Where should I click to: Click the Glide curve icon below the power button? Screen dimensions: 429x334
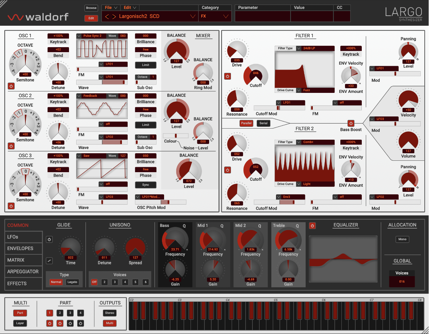(x=49, y=261)
